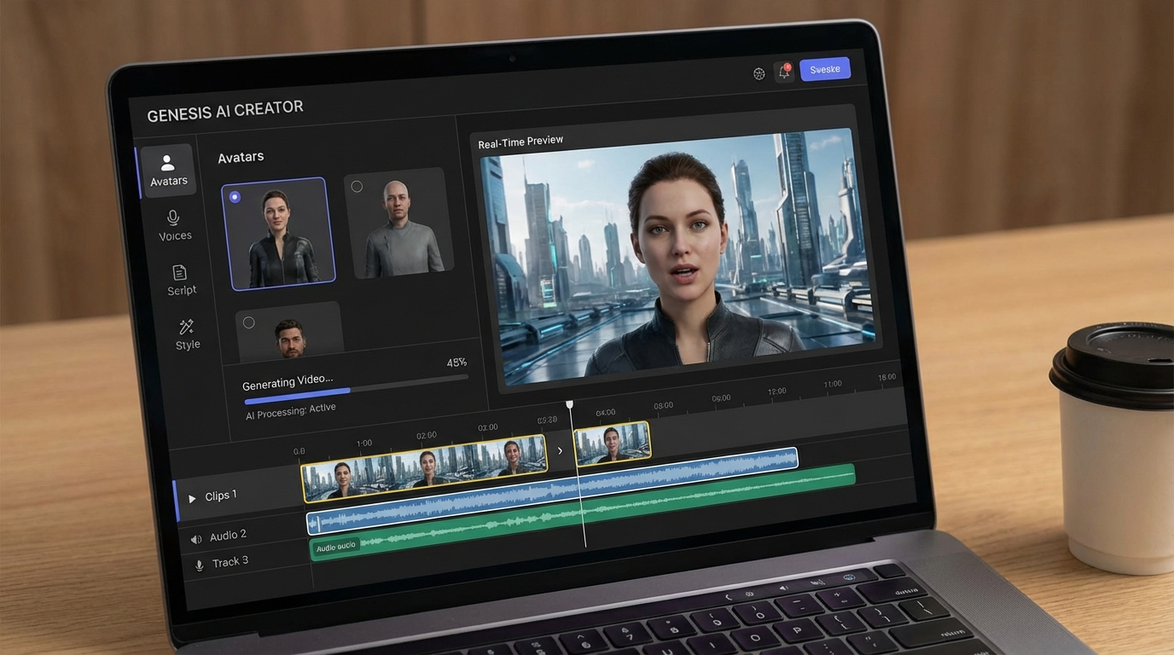This screenshot has width=1174, height=655.
Task: Select the bearded avatar radio button
Action: [x=248, y=322]
